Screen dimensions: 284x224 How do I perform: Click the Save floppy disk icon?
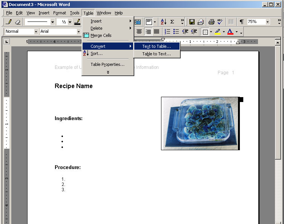coord(192,22)
